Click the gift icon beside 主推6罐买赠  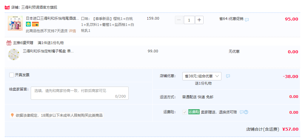click(x=9, y=43)
